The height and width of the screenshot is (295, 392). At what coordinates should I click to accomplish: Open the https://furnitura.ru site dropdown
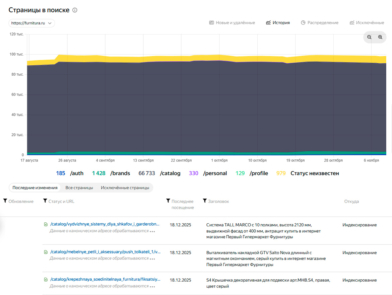31,23
